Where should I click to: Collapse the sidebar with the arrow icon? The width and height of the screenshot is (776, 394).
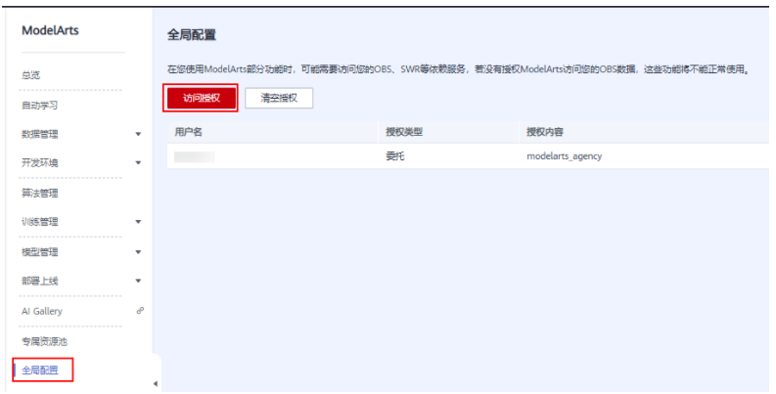(156, 383)
